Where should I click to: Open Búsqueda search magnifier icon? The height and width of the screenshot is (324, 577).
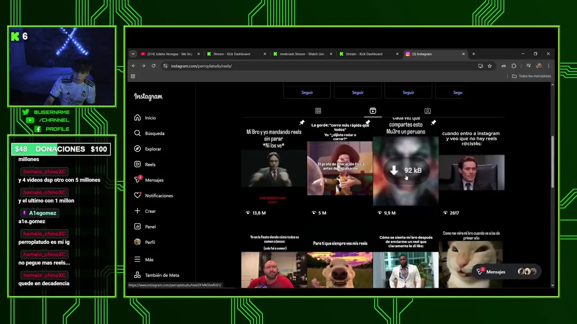(137, 133)
